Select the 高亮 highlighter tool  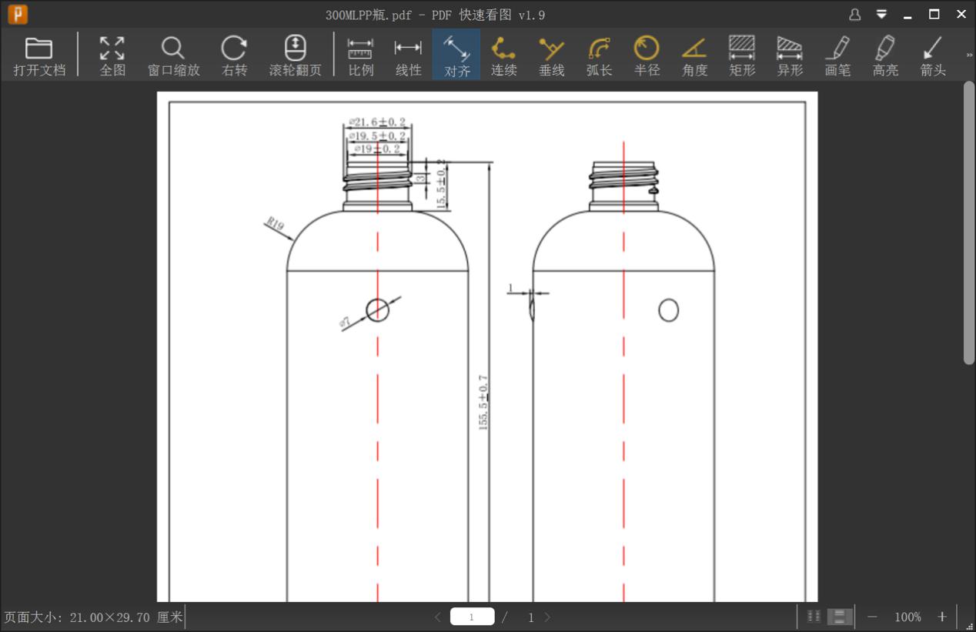tap(884, 54)
